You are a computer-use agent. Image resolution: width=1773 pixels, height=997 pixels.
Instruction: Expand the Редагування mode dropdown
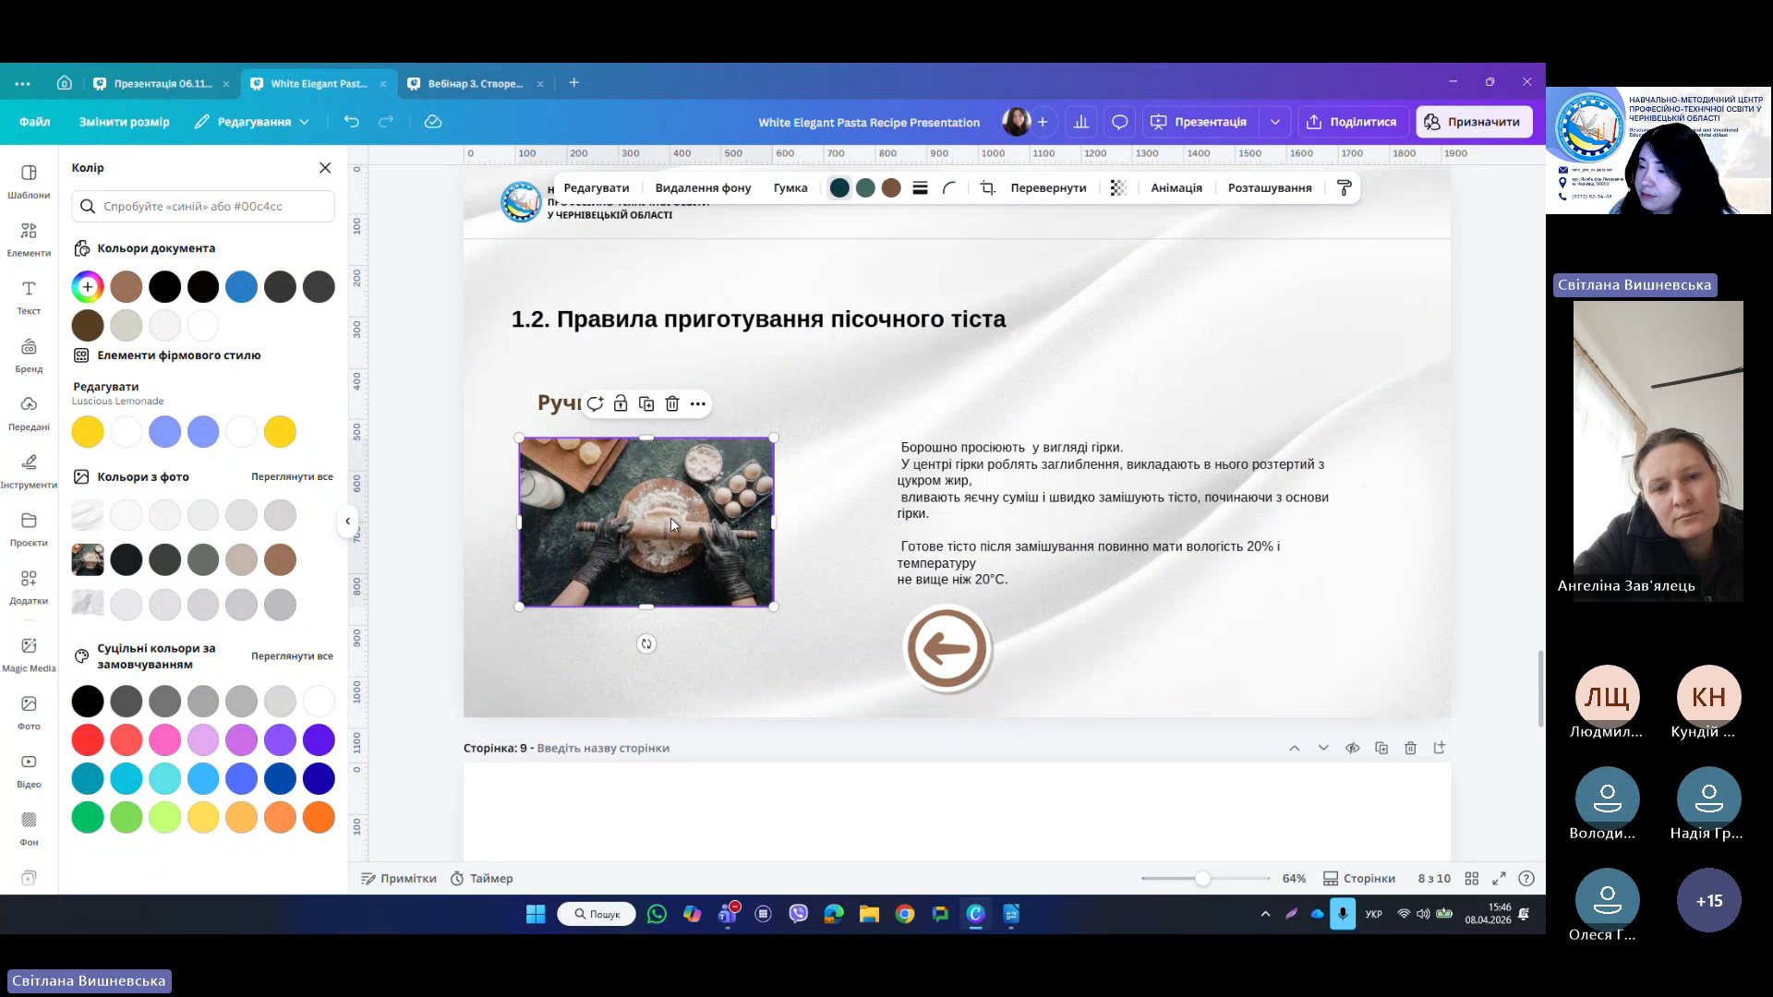pos(252,122)
